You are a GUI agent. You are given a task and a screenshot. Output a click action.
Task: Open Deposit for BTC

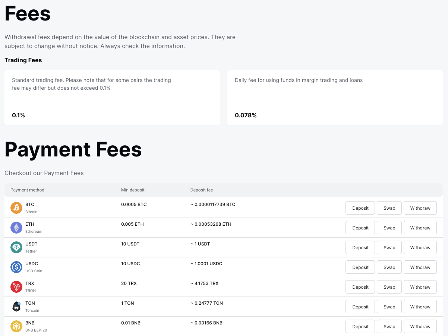(360, 208)
